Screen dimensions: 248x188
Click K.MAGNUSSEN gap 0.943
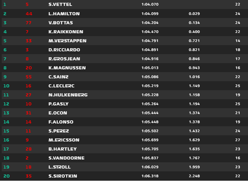pos(194,68)
